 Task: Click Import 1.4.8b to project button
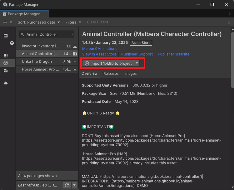tap(108, 63)
